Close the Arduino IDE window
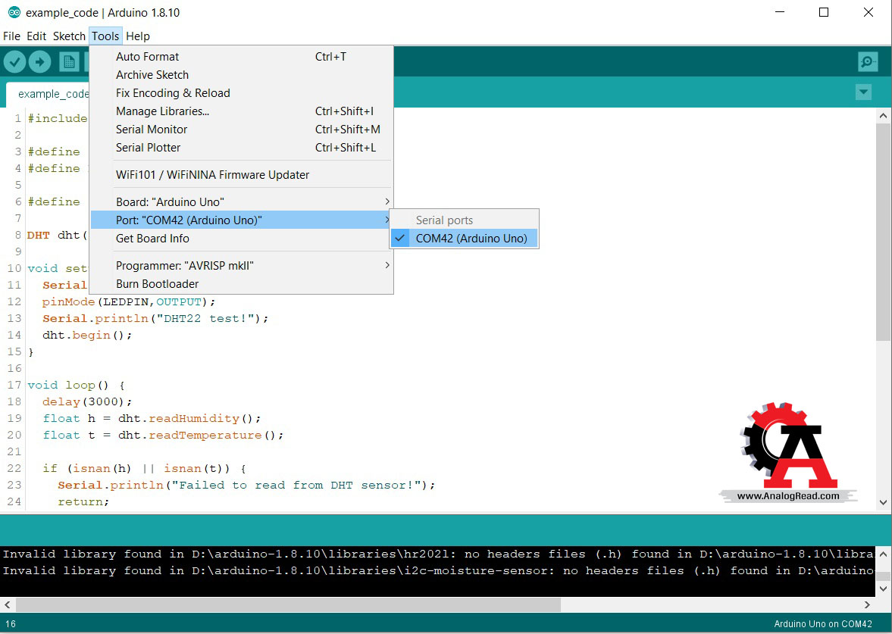The height and width of the screenshot is (634, 892). point(868,12)
